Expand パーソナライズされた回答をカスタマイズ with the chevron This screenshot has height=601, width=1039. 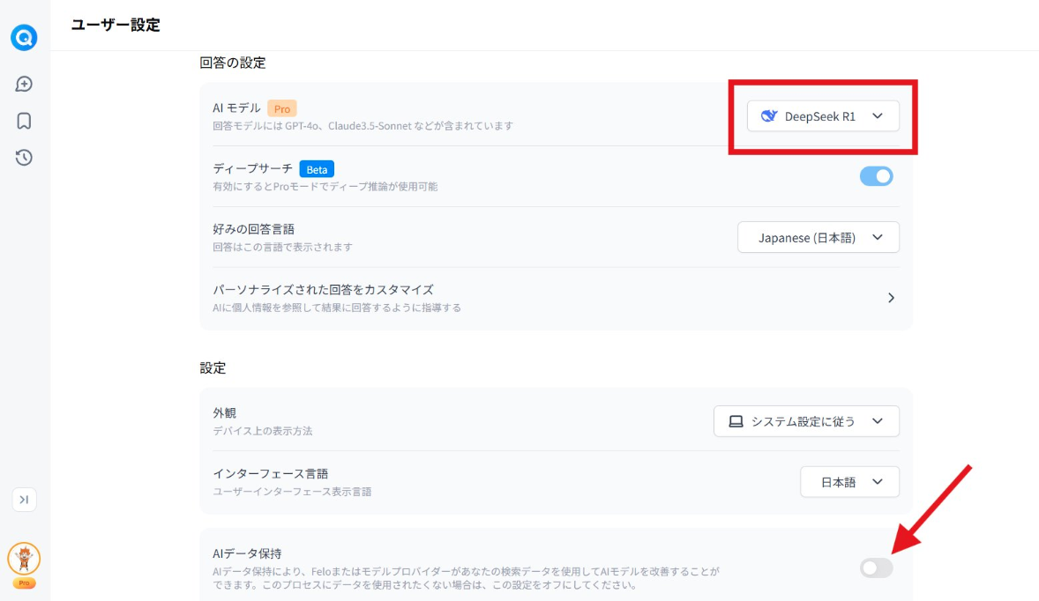891,298
